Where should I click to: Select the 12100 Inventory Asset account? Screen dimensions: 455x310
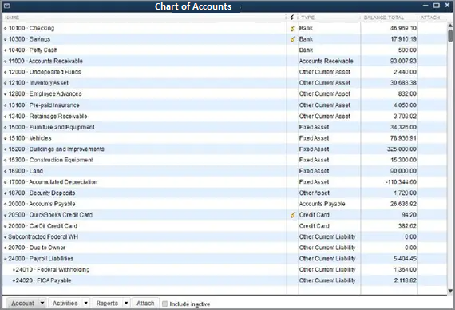pyautogui.click(x=224, y=83)
